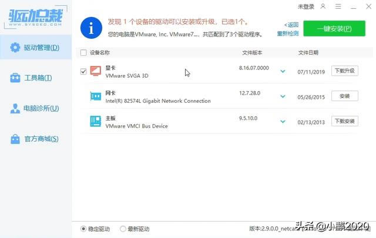Click the 设备名称 column header
Image resolution: width=376 pixels, height=238 pixels.
(x=100, y=52)
